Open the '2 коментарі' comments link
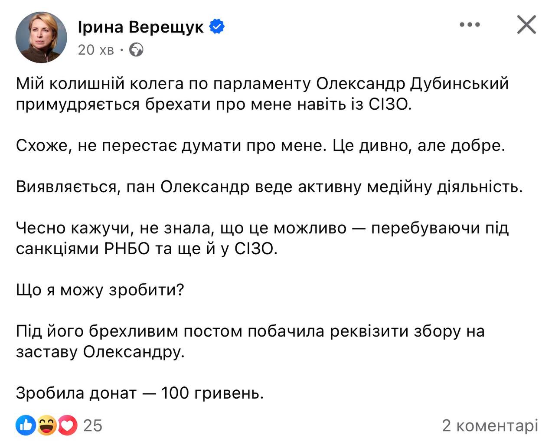This screenshot has width=555, height=445. tap(490, 425)
